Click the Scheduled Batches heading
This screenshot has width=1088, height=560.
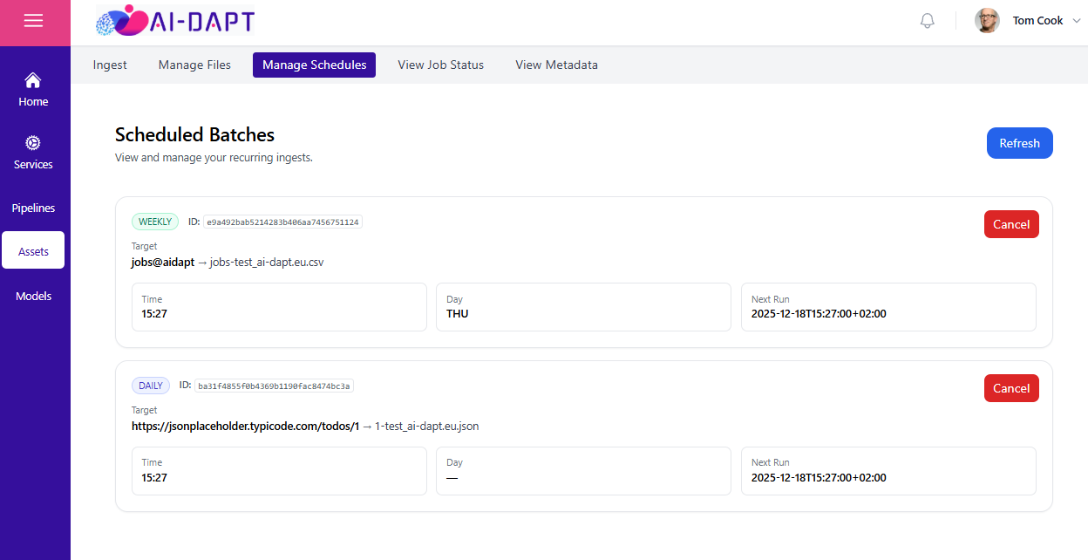(x=194, y=134)
